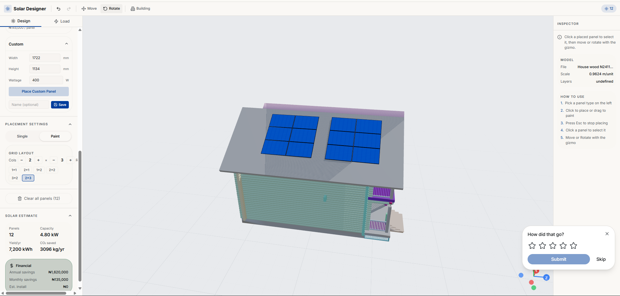Select Single placement mode
This screenshot has width=620, height=296.
pyautogui.click(x=22, y=136)
